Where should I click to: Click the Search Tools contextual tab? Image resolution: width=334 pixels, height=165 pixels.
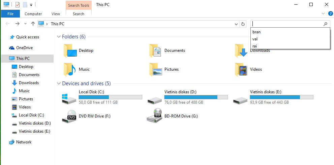coord(79,5)
